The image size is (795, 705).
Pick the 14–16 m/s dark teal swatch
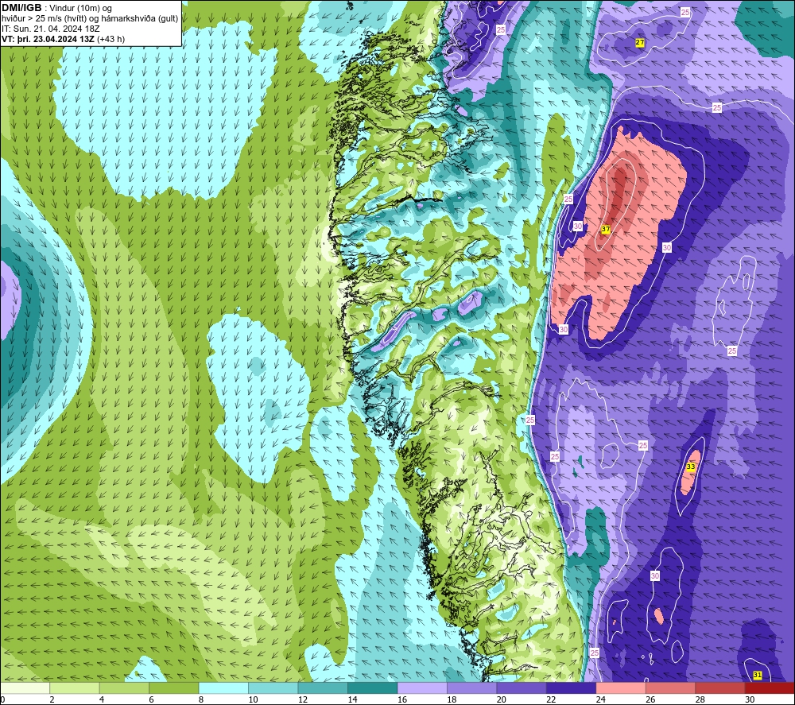point(373,688)
